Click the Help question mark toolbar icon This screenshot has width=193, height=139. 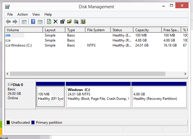(x=33, y=21)
